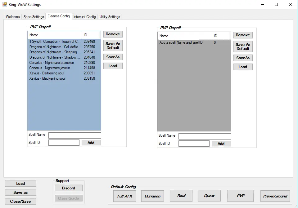The height and width of the screenshot is (208, 298).
Task: Maximize the King-WoW Settings window
Action: click(276, 4)
